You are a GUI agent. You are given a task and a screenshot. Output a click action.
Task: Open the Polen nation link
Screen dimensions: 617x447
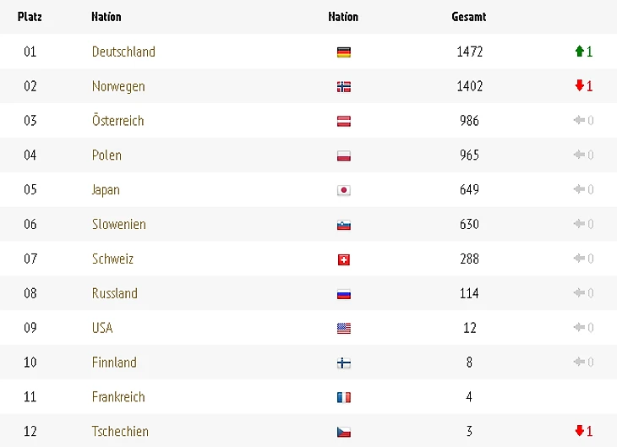[x=106, y=155]
